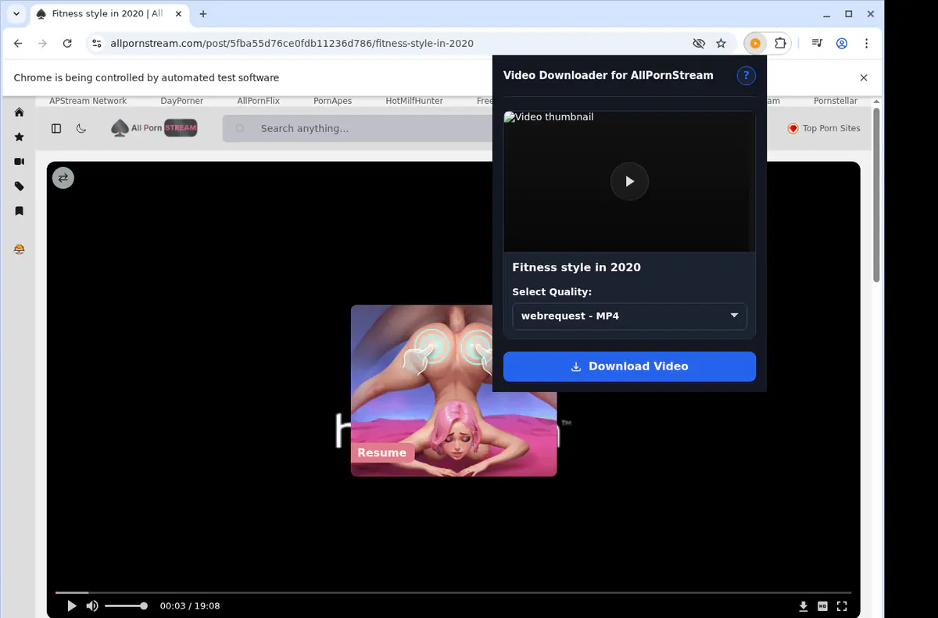Open the Chrome profile icon
Viewport: 938px width, 618px height.
pos(842,44)
